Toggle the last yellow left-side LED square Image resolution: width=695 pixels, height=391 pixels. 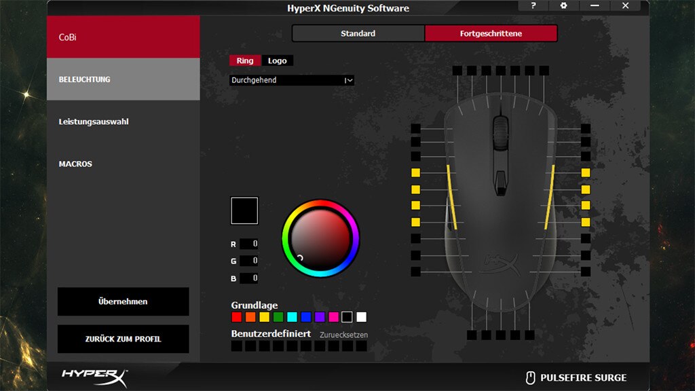(x=416, y=222)
